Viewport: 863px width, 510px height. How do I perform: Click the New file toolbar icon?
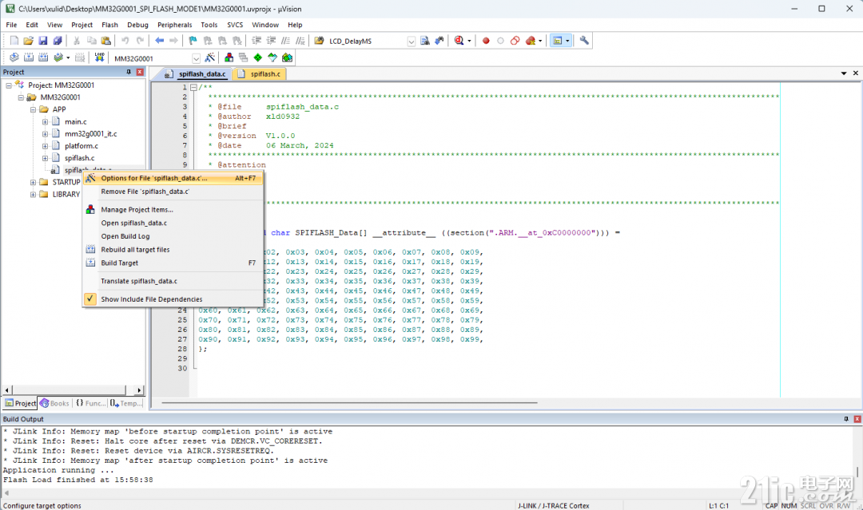point(14,41)
